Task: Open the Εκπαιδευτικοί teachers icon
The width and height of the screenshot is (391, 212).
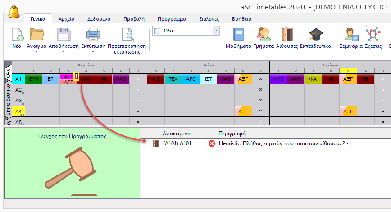Action: (x=316, y=35)
